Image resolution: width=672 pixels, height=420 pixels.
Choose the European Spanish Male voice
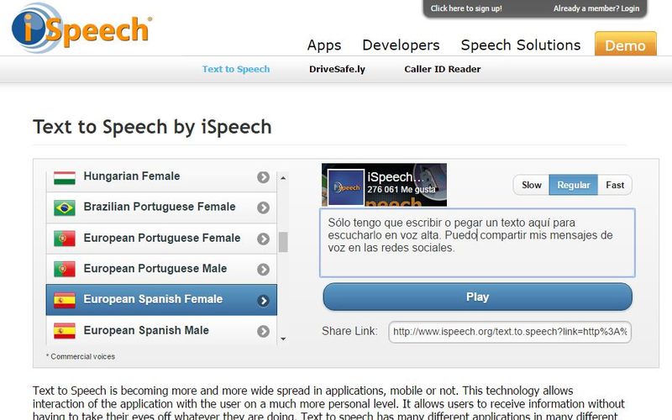click(x=161, y=330)
